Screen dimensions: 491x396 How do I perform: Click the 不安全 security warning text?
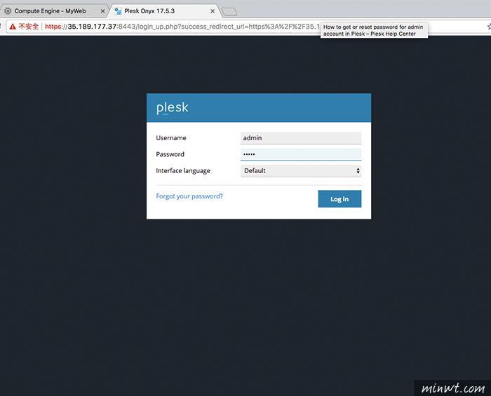click(x=29, y=27)
